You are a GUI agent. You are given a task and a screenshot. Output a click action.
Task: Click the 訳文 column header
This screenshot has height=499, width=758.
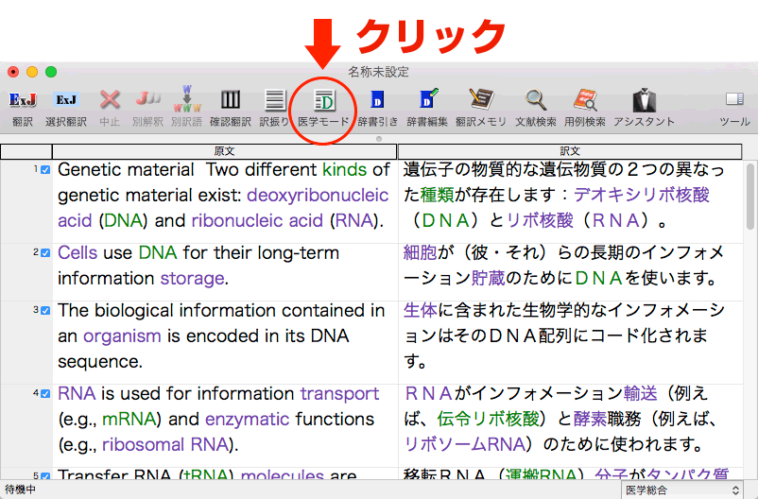pyautogui.click(x=570, y=151)
